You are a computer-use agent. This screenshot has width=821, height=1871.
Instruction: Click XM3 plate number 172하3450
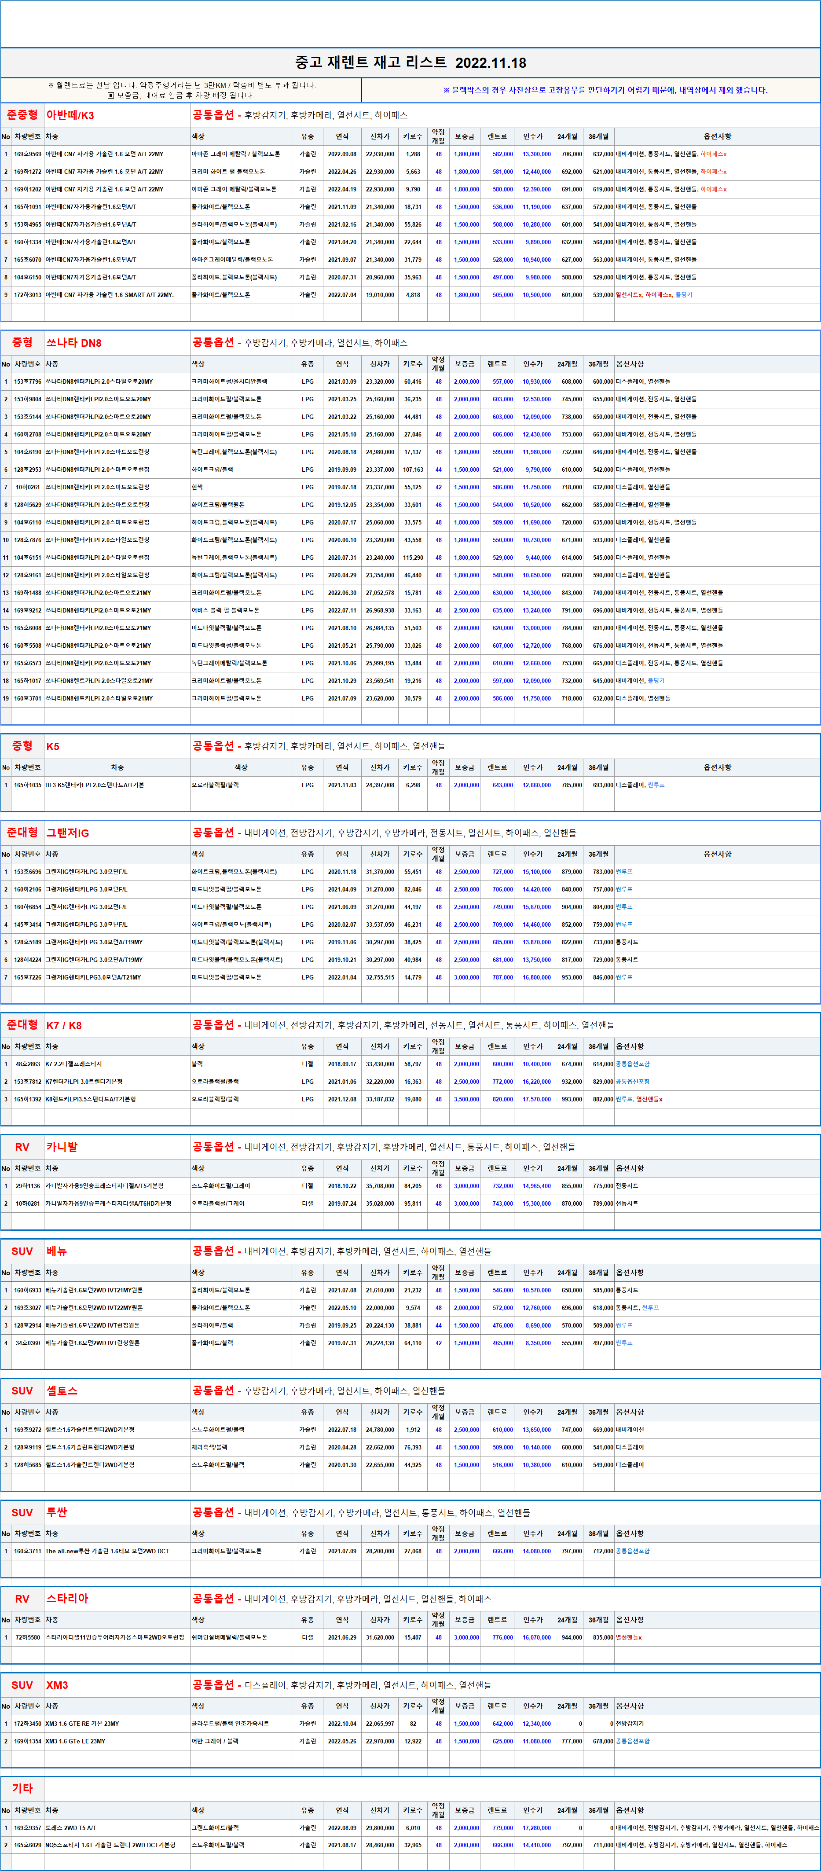[x=28, y=1724]
